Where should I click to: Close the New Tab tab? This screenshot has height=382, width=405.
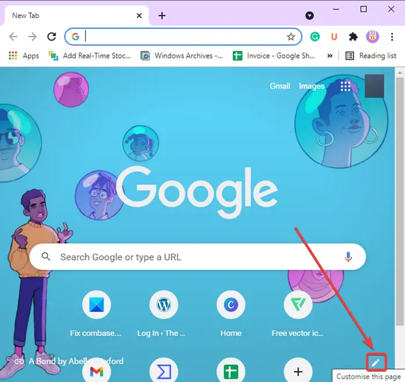tap(139, 16)
